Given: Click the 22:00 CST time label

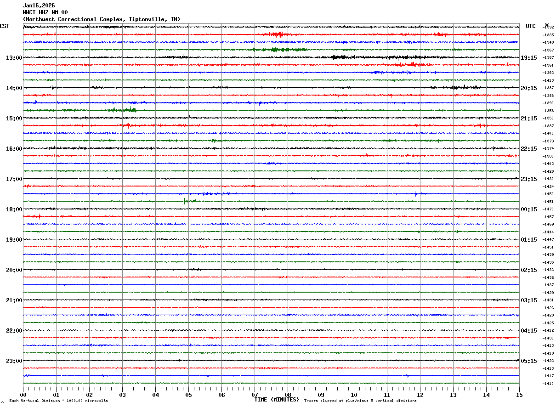Looking at the screenshot, I should (14, 331).
